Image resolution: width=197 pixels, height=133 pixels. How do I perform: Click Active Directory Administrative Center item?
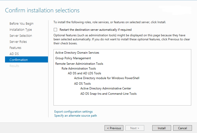pos(106,88)
